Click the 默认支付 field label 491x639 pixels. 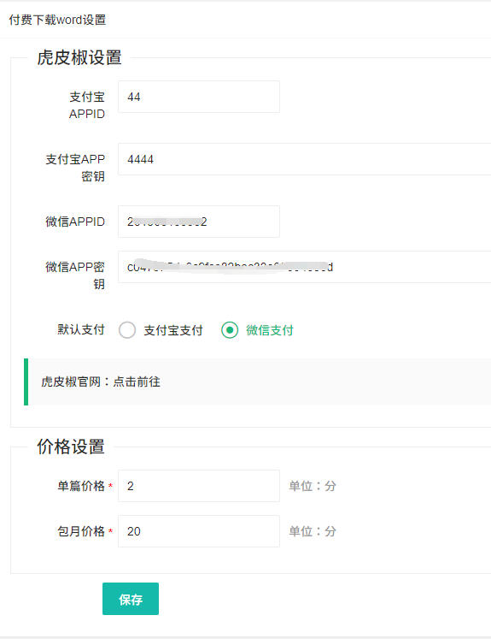[81, 329]
